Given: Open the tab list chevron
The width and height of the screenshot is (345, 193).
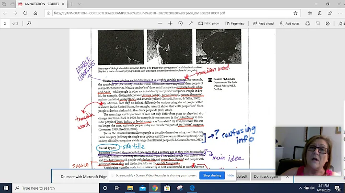Looking at the screenshot, I should [80, 4].
